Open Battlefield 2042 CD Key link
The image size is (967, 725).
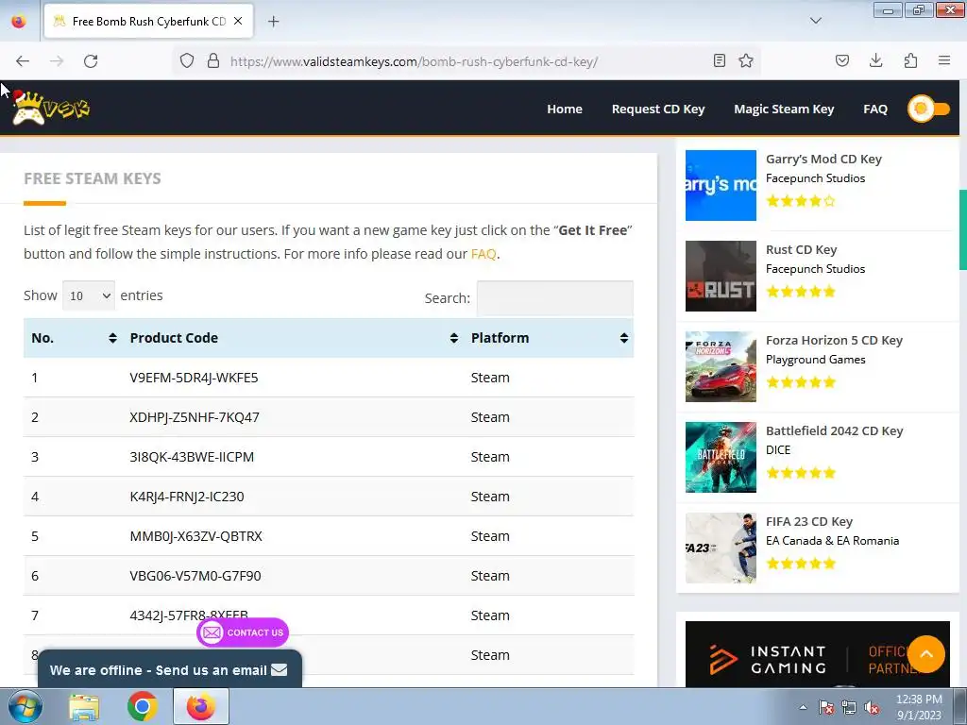coord(834,430)
